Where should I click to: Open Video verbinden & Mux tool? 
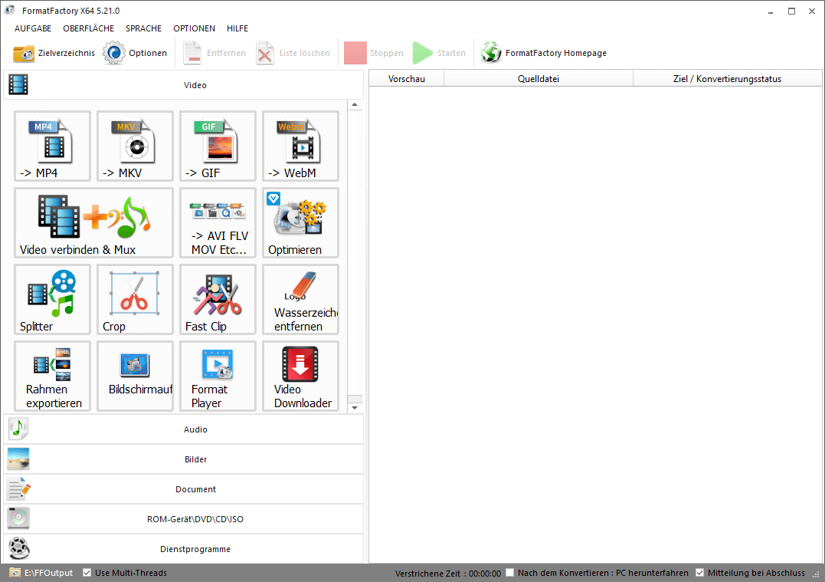(x=93, y=223)
